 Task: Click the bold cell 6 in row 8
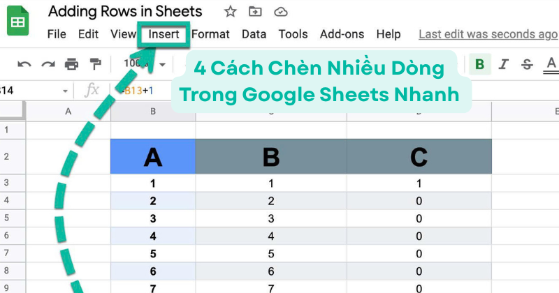[153, 271]
